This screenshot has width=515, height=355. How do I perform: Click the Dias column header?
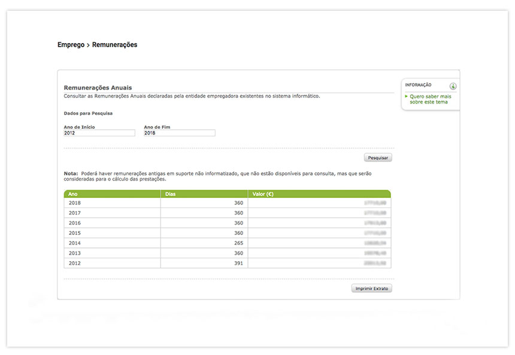(x=171, y=194)
